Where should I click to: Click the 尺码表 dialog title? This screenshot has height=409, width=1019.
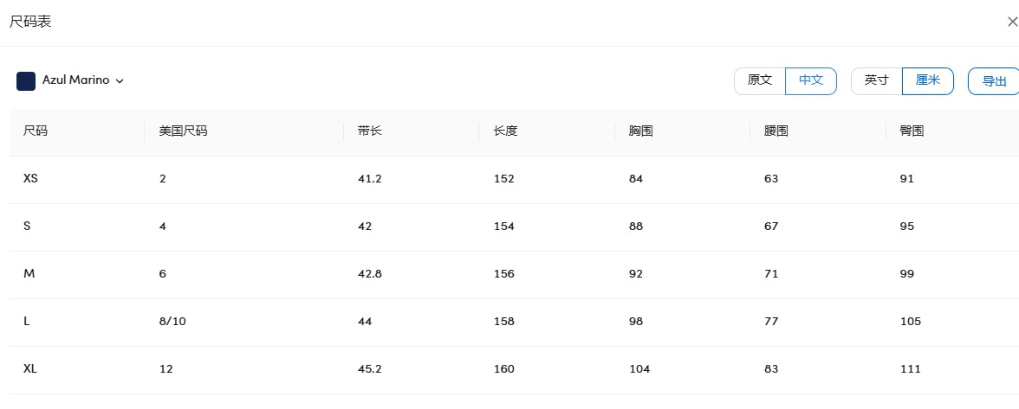pyautogui.click(x=30, y=22)
